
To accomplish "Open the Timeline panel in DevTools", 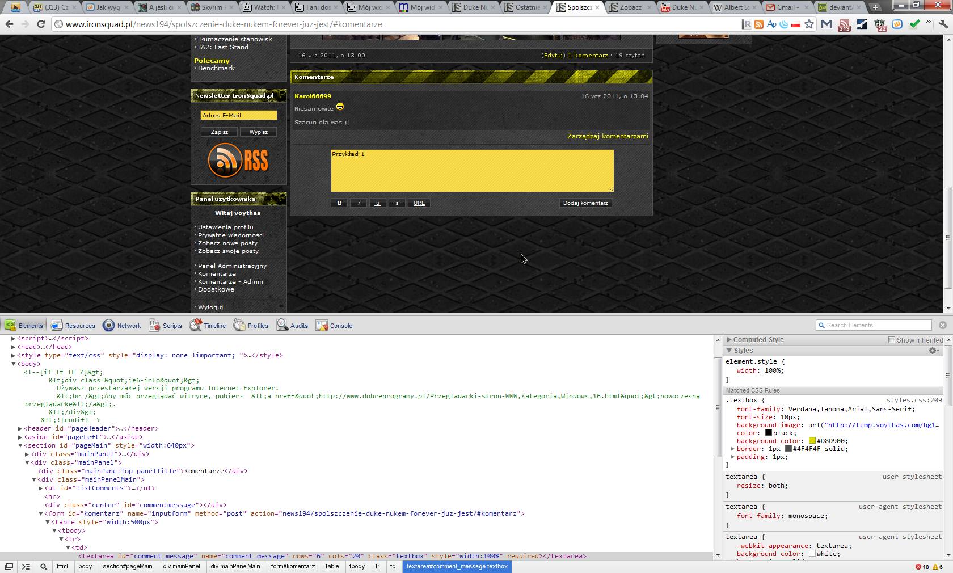I will pyautogui.click(x=208, y=325).
